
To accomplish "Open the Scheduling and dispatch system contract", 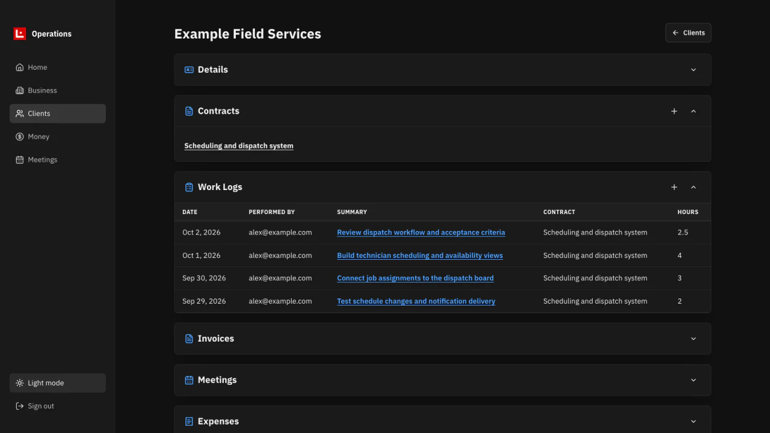I will [x=239, y=146].
